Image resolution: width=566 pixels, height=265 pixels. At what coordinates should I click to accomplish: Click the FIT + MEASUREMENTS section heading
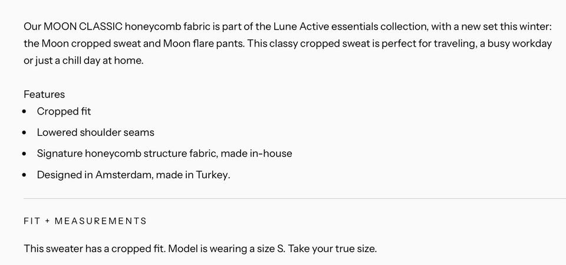pos(85,221)
